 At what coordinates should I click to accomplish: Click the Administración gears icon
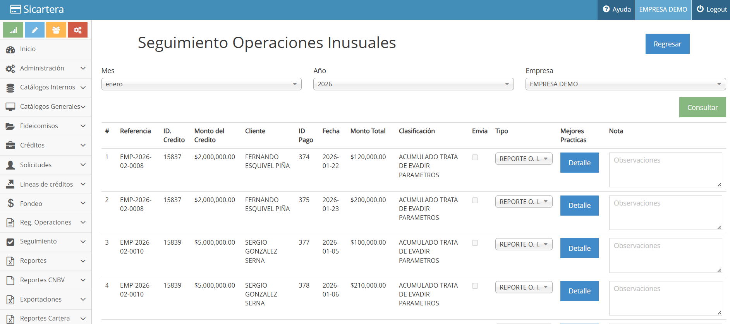point(10,69)
